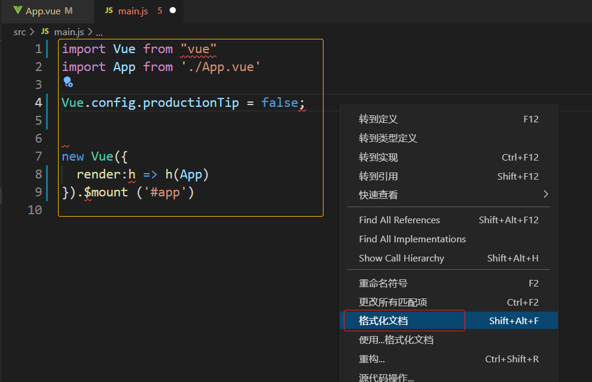Click 更改所有匹配项 menu item
Viewport: 592px width, 382px height.
(x=393, y=302)
